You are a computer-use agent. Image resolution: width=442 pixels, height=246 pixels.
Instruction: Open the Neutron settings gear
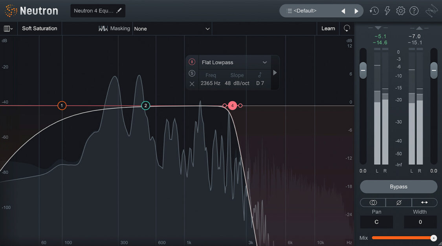pyautogui.click(x=400, y=11)
